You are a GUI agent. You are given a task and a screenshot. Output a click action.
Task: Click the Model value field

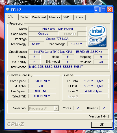tap(68, 57)
